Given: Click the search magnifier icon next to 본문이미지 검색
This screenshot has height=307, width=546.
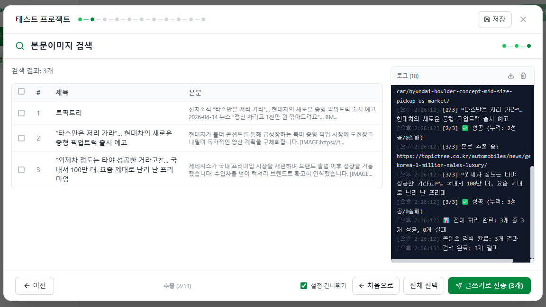Looking at the screenshot, I should (19, 46).
